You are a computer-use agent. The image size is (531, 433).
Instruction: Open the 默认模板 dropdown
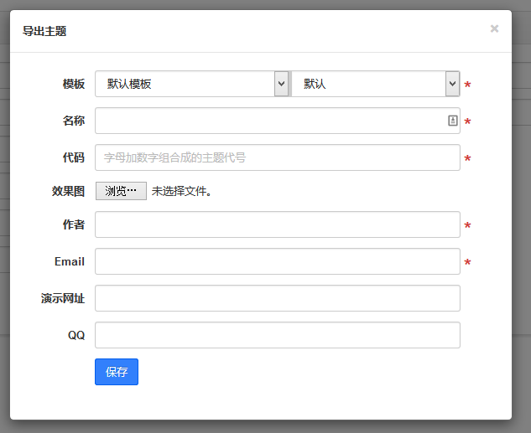tap(191, 84)
